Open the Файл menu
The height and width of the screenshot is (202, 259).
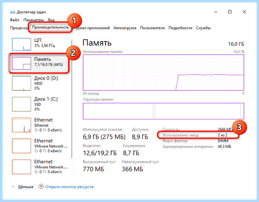coord(14,20)
